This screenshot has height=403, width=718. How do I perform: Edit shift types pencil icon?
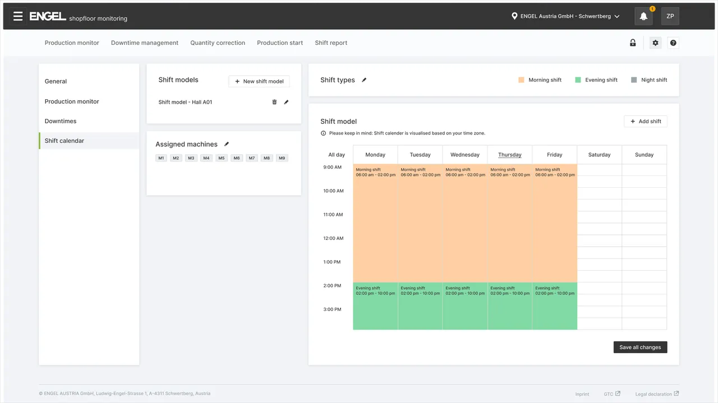(364, 80)
